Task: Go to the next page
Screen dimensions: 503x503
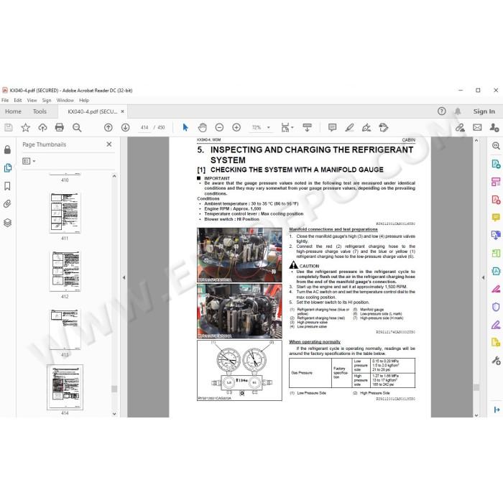Action: coord(126,127)
